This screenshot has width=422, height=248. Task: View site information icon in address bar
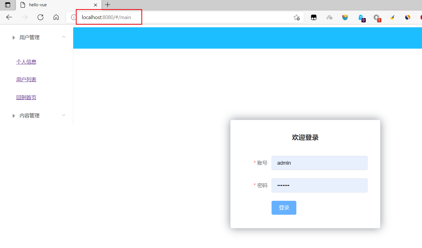pos(73,17)
